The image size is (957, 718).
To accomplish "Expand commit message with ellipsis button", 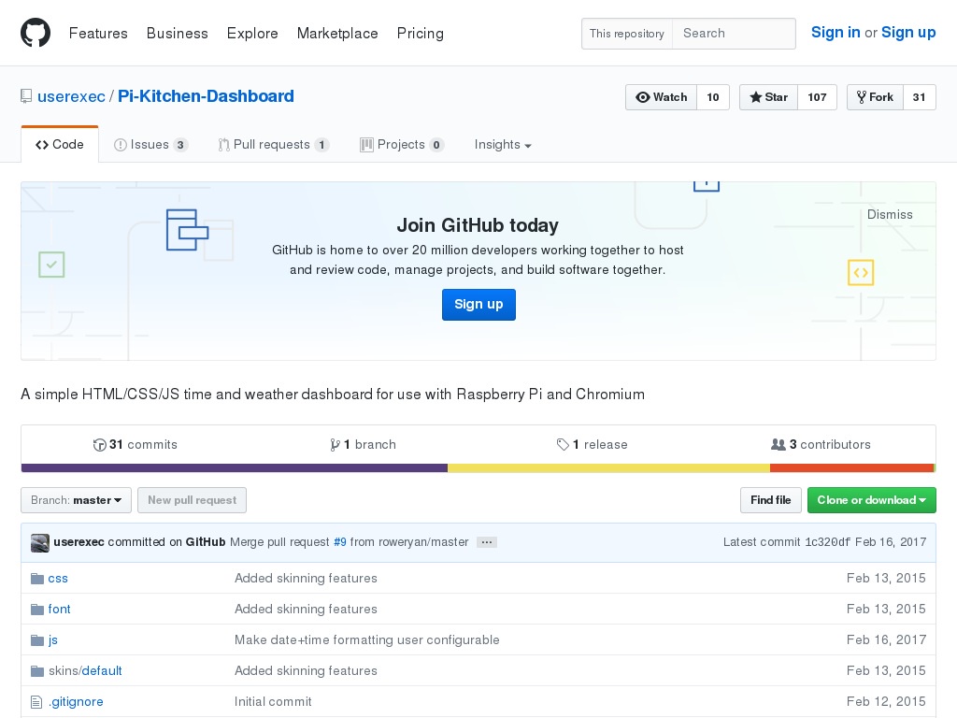I will [486, 542].
